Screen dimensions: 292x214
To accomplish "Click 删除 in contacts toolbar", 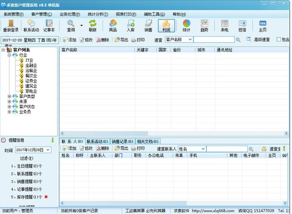I will (x=103, y=148).
